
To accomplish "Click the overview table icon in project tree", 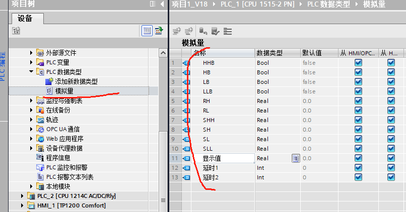I will pyautogui.click(x=147, y=31).
